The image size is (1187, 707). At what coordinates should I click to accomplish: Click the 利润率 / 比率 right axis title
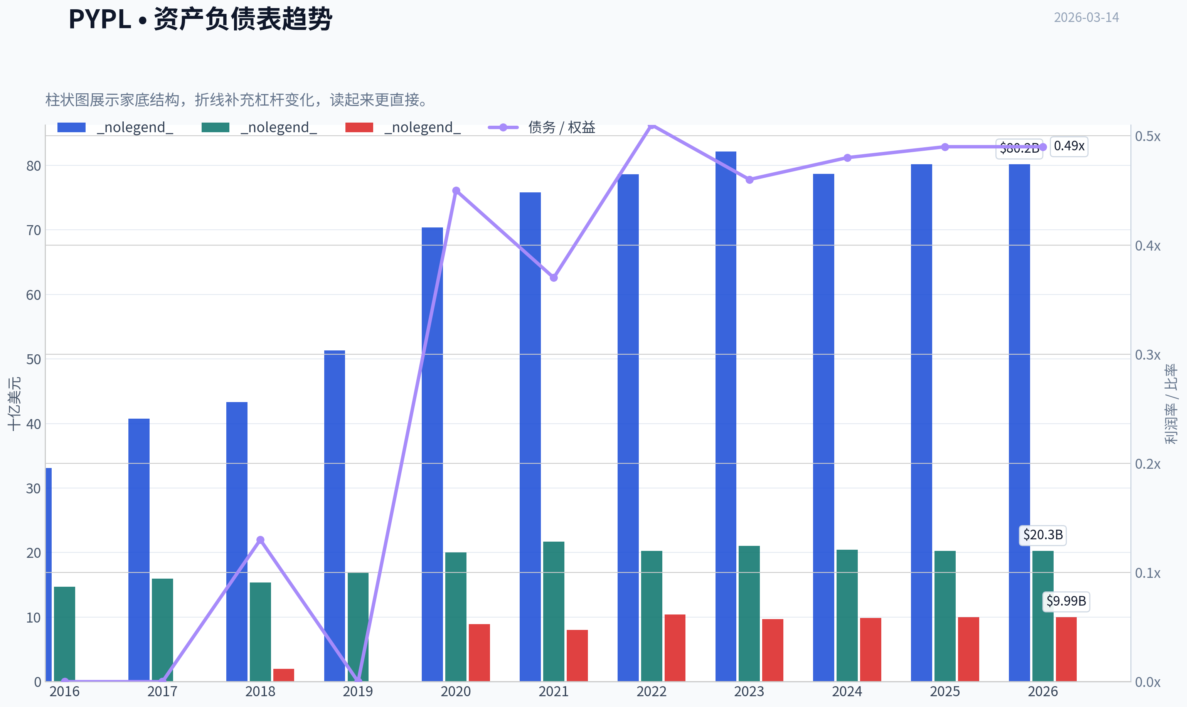(x=1171, y=404)
